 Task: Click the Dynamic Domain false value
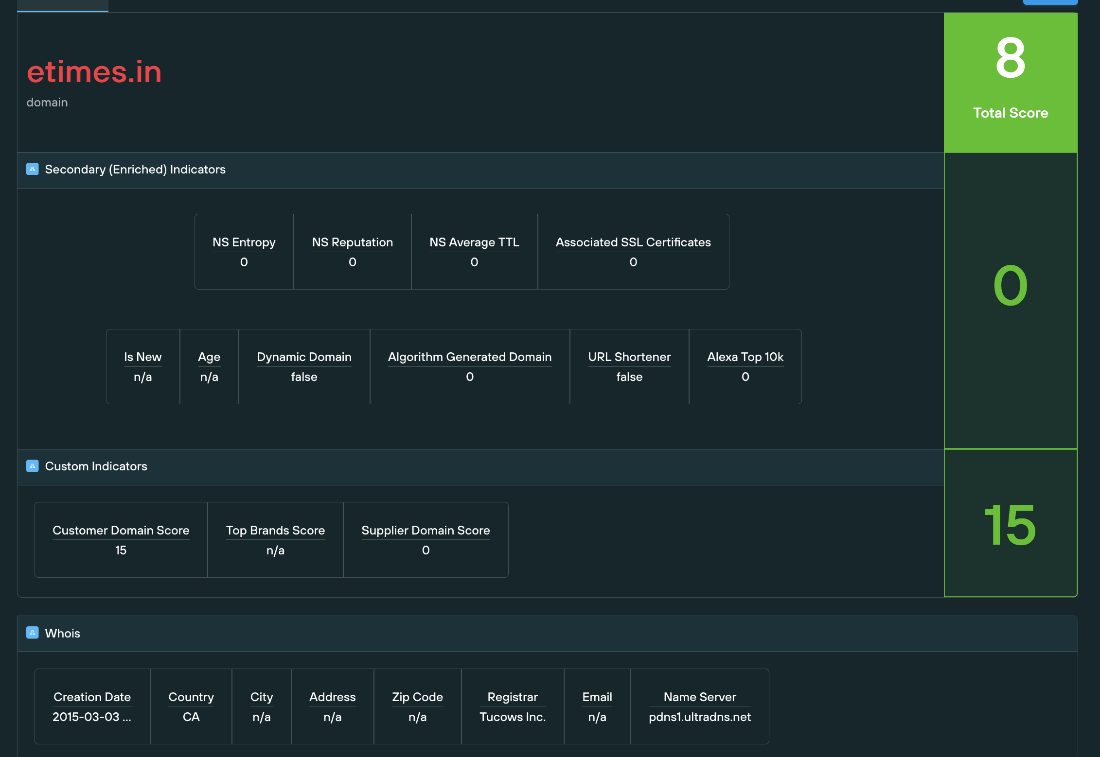[304, 377]
